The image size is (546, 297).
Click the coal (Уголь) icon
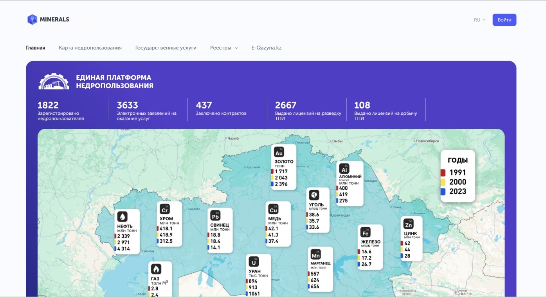(314, 195)
